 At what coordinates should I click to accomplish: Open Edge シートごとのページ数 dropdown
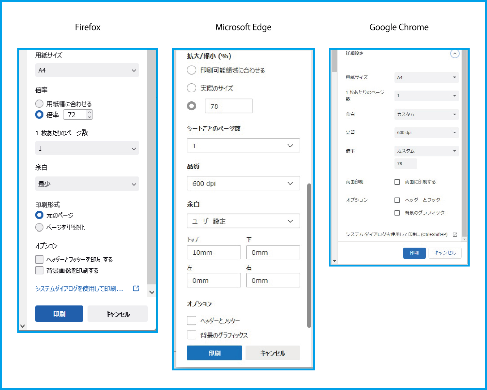pyautogui.click(x=243, y=145)
